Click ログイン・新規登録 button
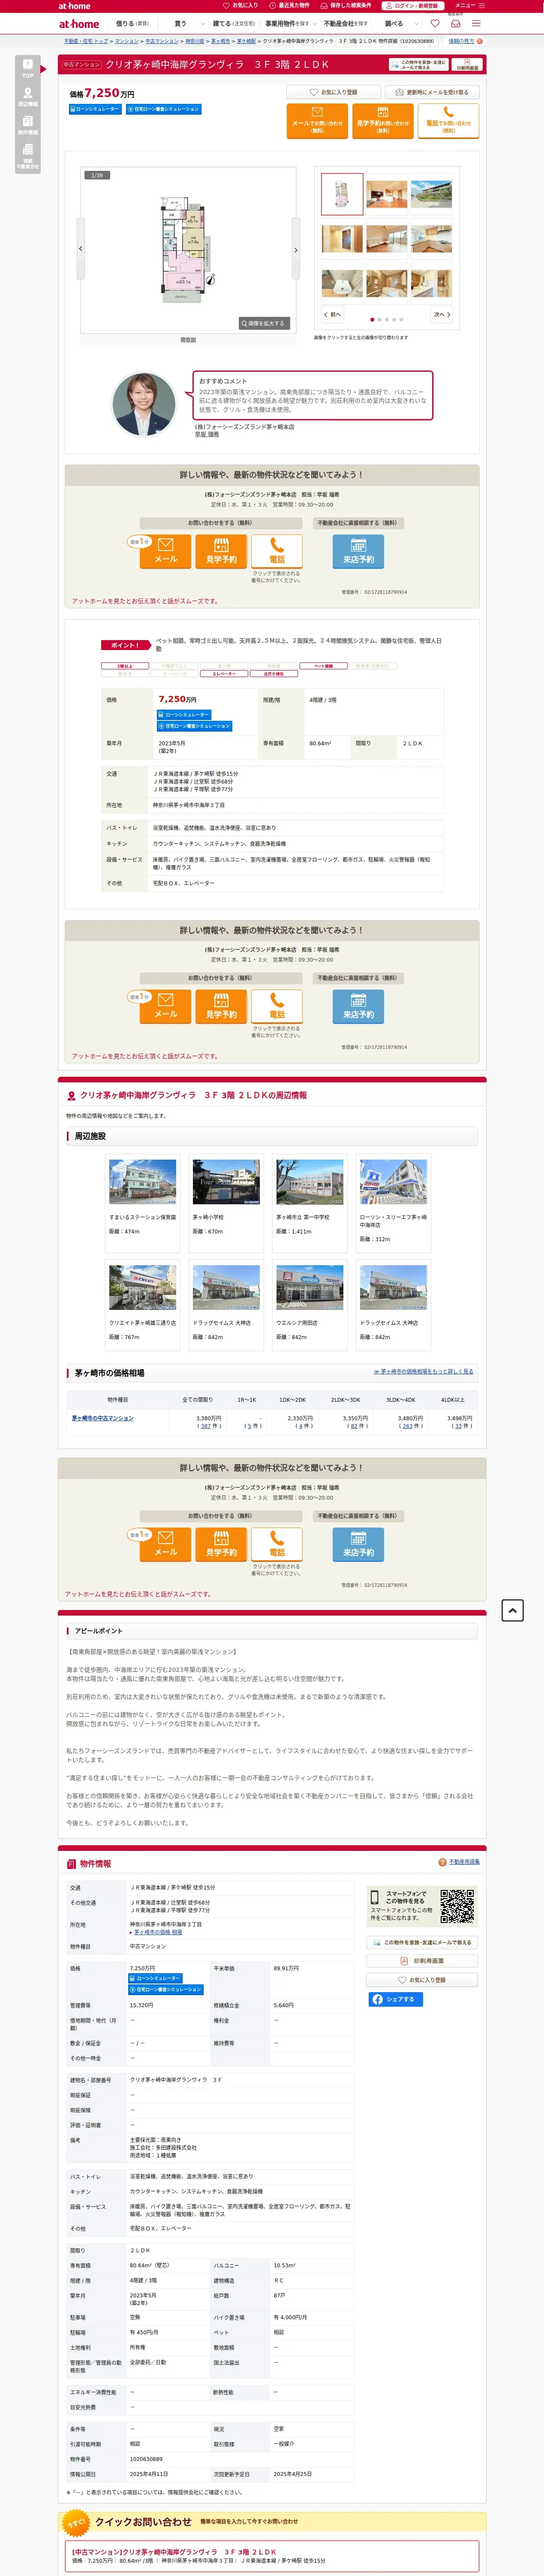 click(x=412, y=6)
